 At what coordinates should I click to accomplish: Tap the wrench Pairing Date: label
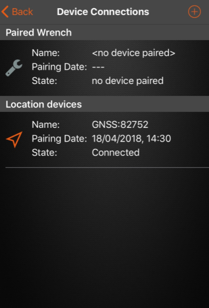click(x=59, y=67)
